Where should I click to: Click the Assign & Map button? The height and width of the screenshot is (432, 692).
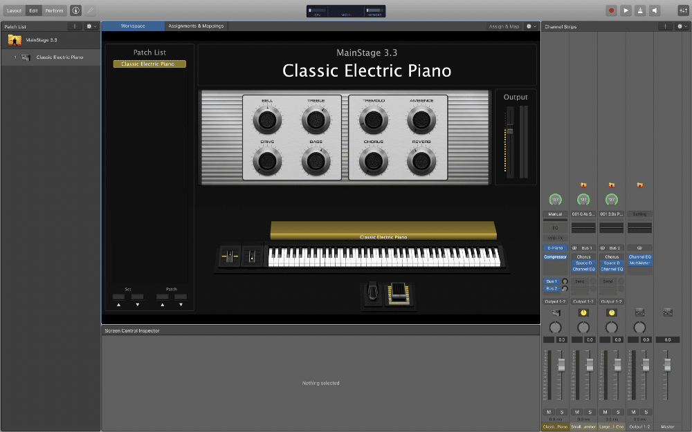point(504,26)
